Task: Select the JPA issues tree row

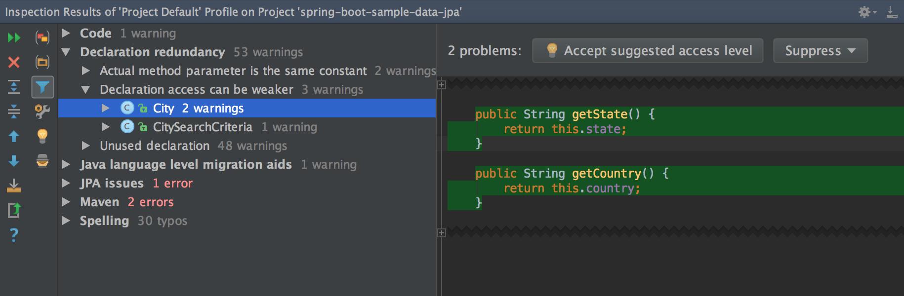Action: [x=112, y=184]
